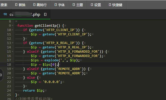
Task: Click the comment text on line 26
Action: (33, 99)
